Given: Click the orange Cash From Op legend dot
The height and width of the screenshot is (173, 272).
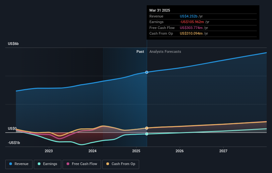Looking at the screenshot, I should click(108, 164).
